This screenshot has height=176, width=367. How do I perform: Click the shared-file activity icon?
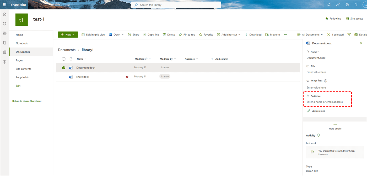point(312,152)
